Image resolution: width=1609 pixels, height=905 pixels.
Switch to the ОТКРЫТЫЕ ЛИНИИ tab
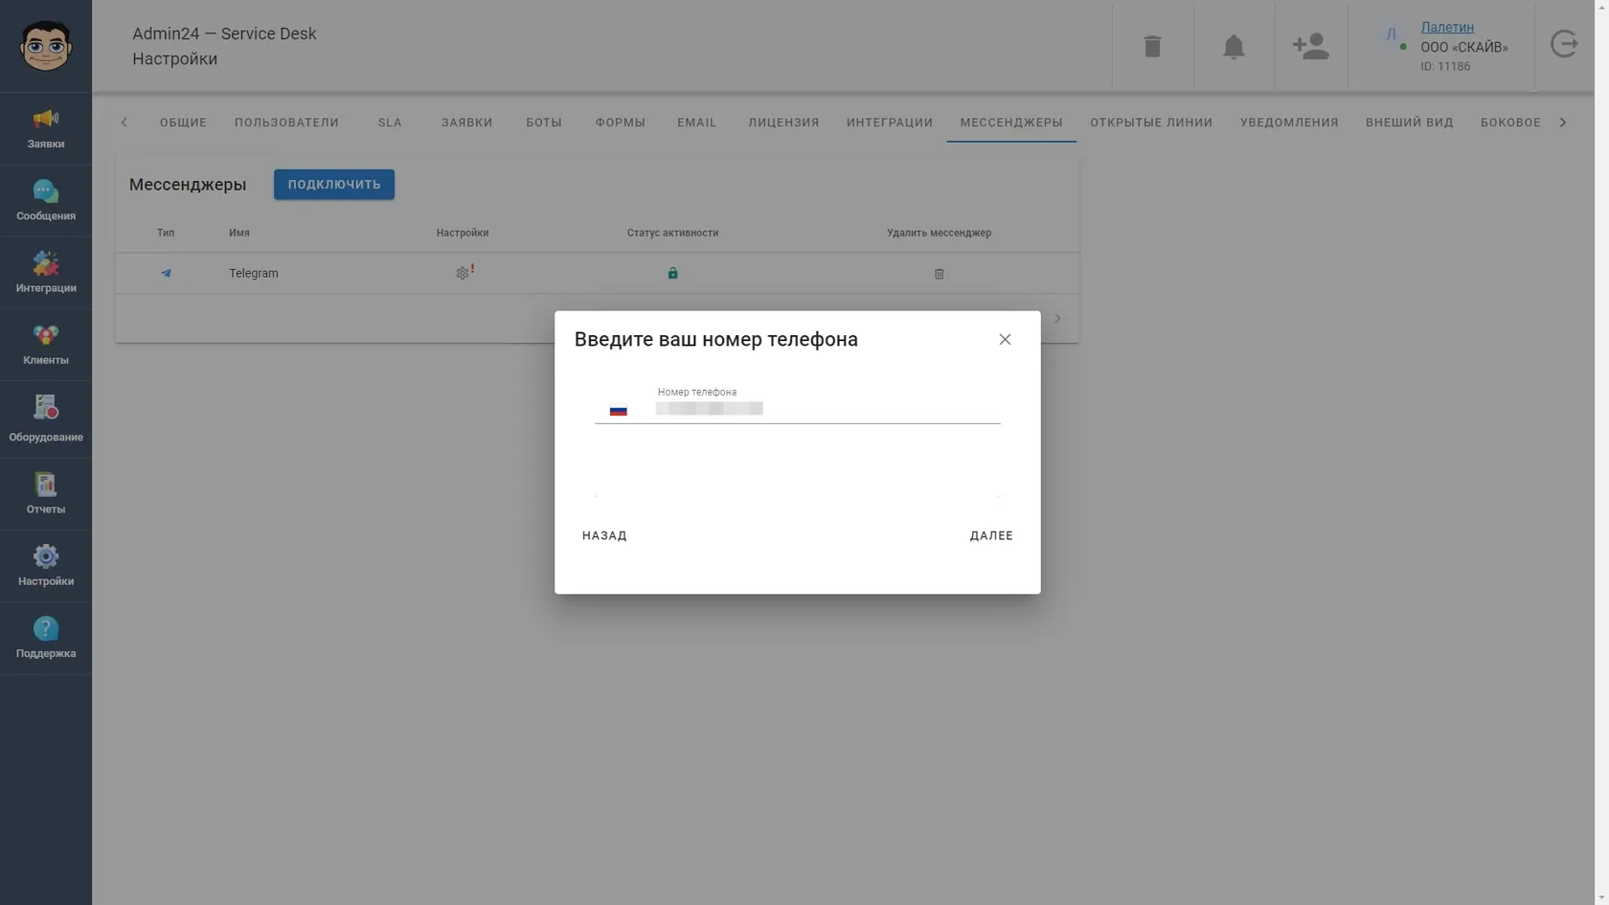coord(1151,123)
